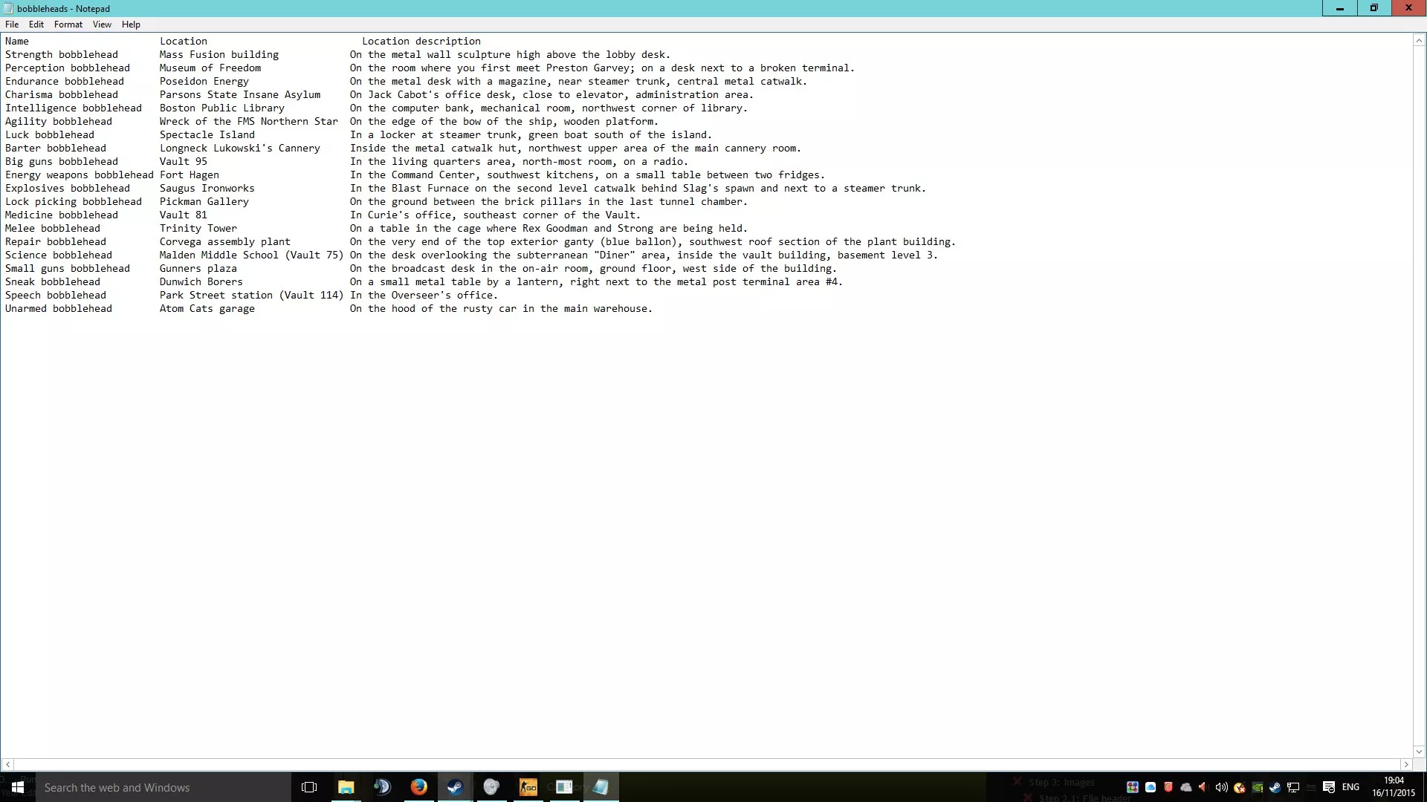
Task: Click the Norton warning tray icon
Action: [x=1239, y=788]
